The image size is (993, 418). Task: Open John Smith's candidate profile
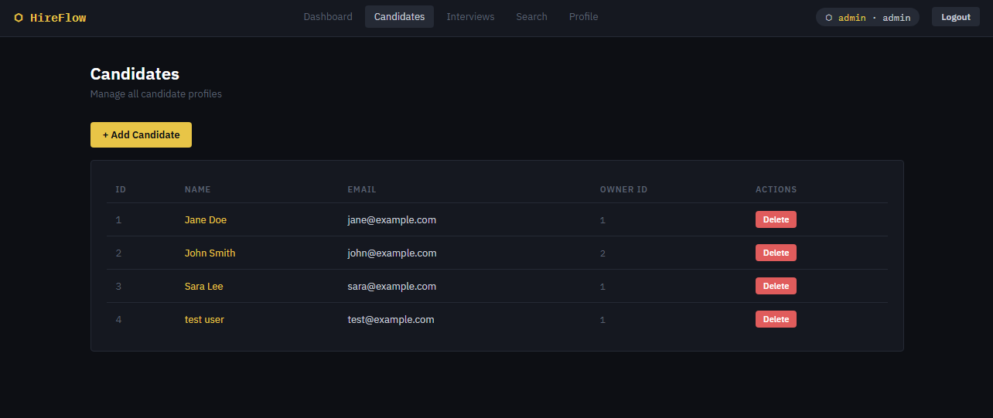coord(210,253)
